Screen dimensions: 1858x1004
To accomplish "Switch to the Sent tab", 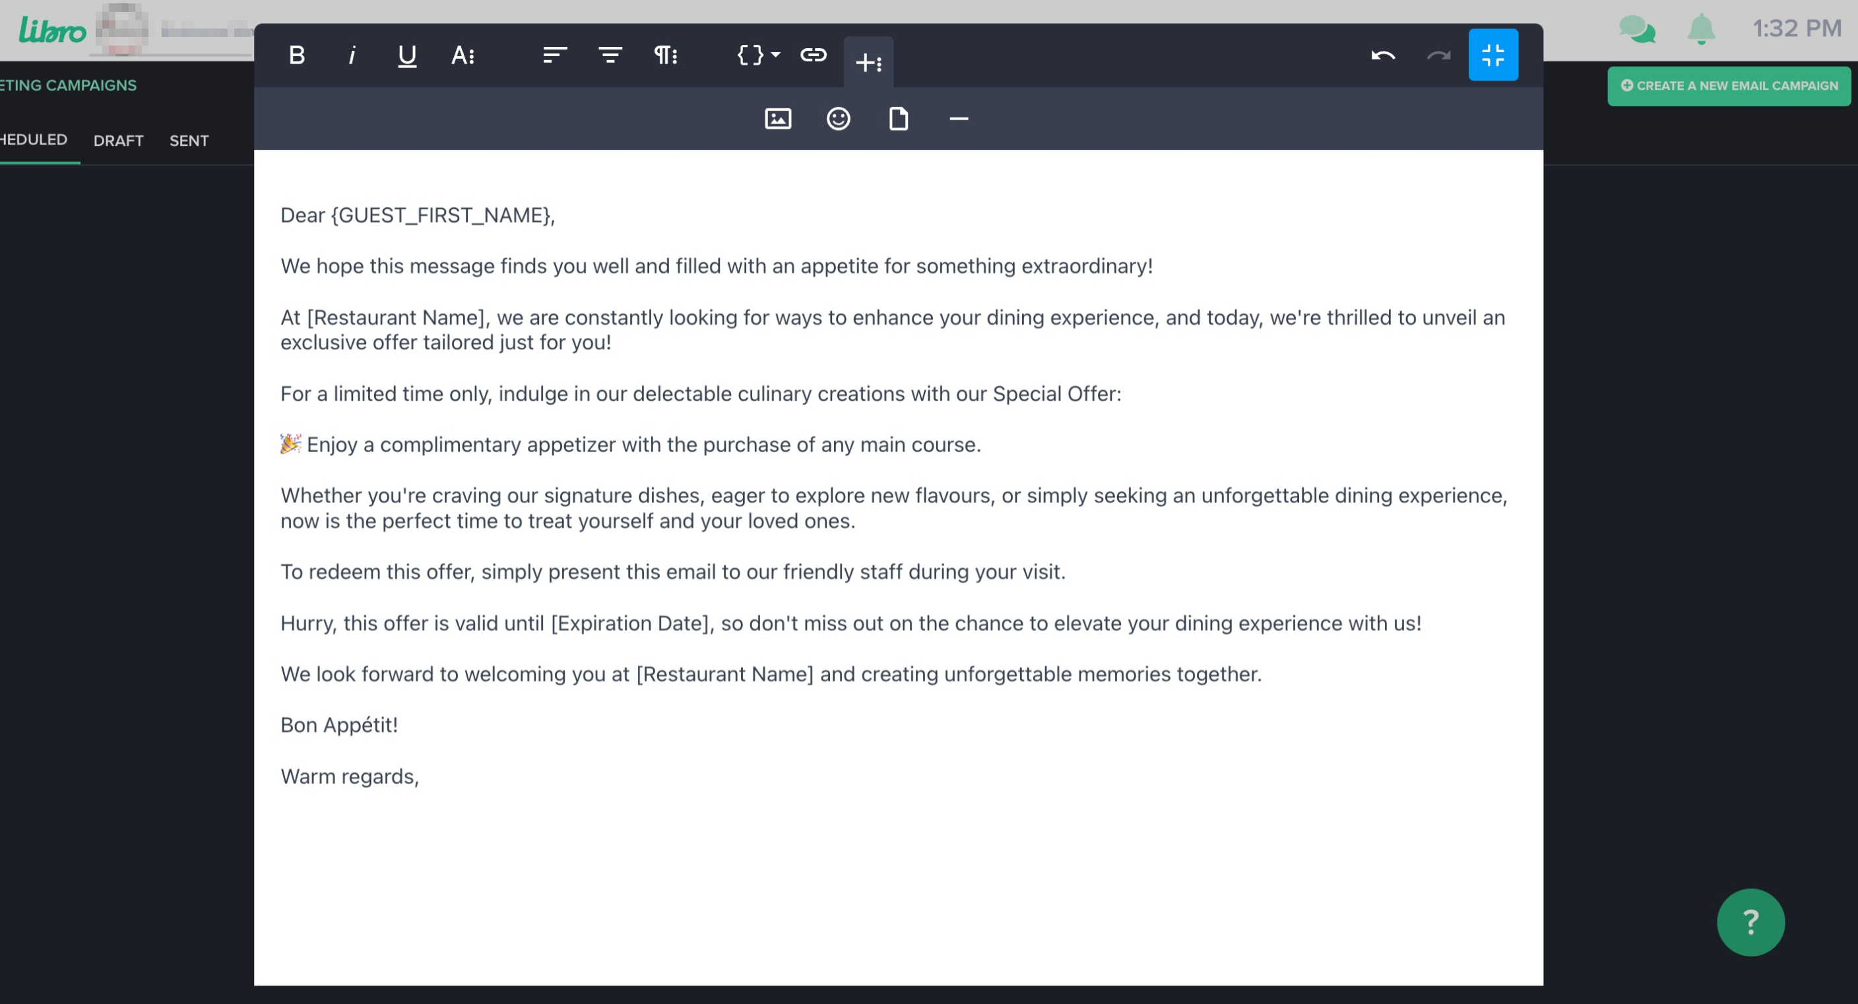I will tap(189, 141).
